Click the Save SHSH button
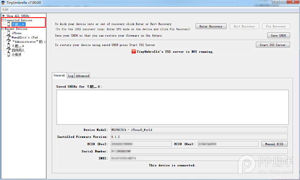 click(x=279, y=35)
